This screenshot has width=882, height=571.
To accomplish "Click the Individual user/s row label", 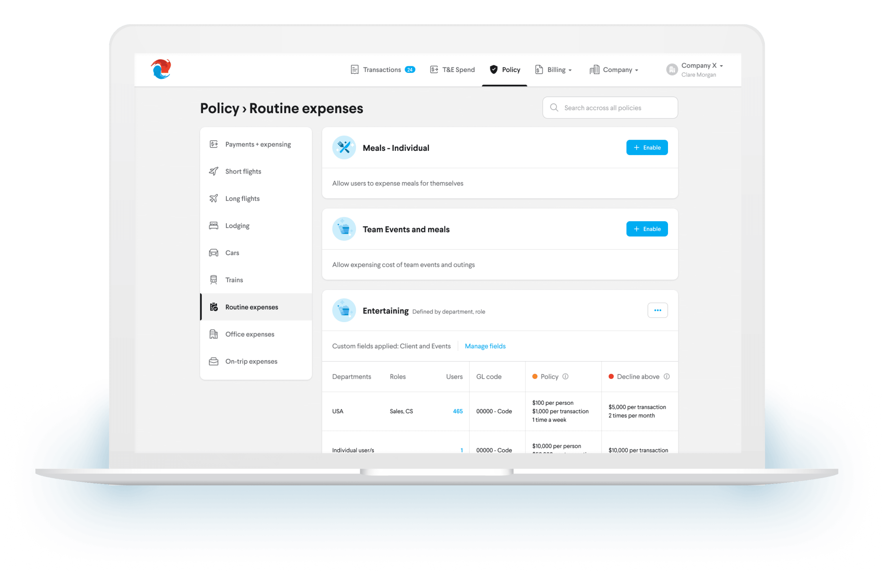I will coord(353,450).
